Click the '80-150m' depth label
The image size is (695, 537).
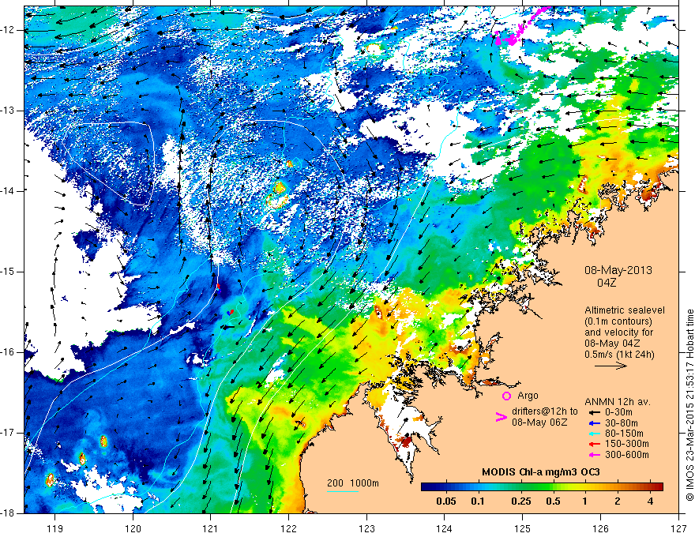click(x=624, y=434)
